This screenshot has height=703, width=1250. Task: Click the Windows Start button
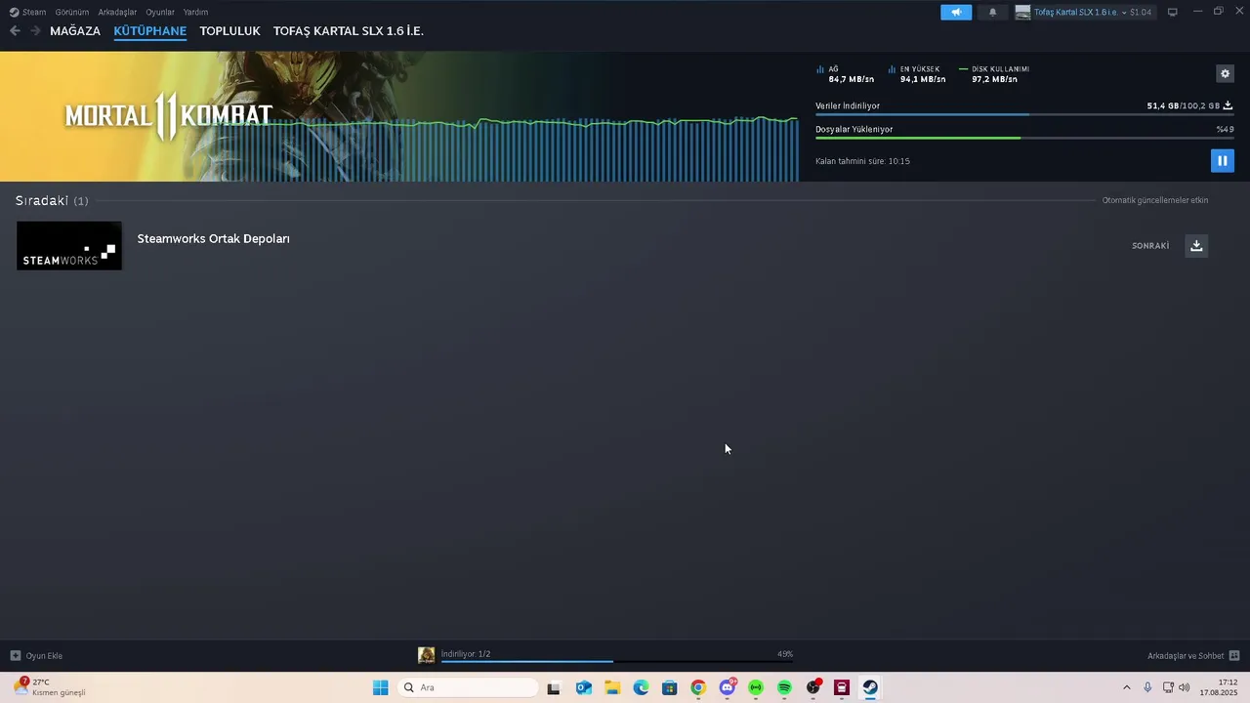coord(380,688)
